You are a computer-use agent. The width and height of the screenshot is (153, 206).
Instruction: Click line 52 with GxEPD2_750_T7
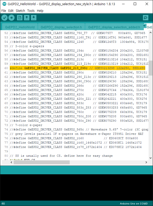(x=77, y=33)
